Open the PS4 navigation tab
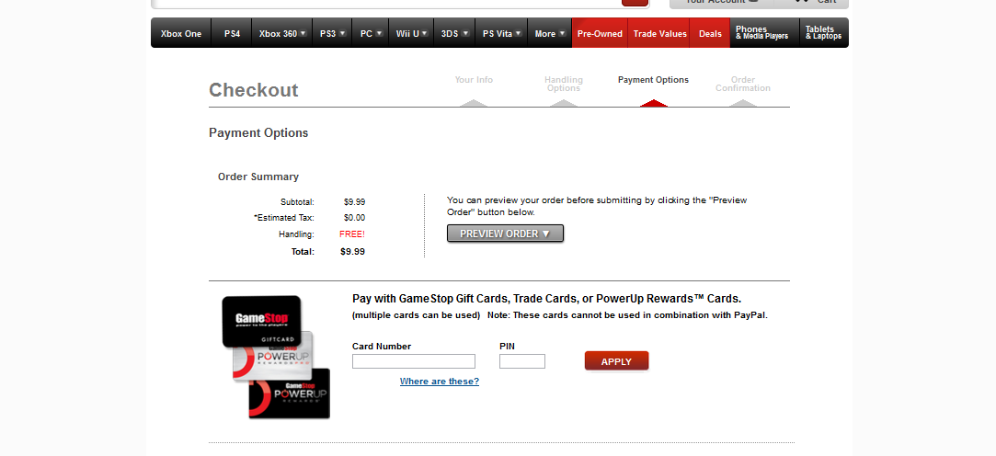The image size is (996, 456). pos(232,34)
